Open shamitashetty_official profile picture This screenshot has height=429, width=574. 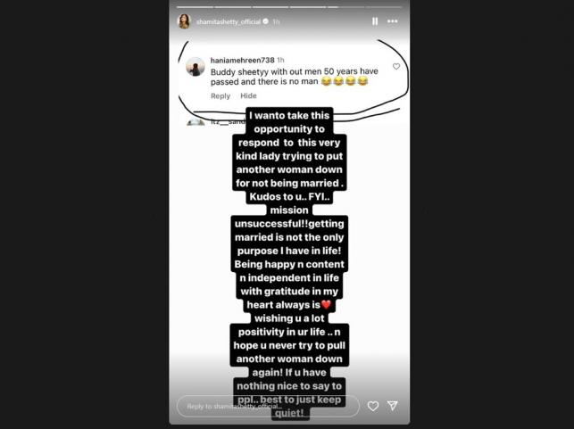(185, 21)
